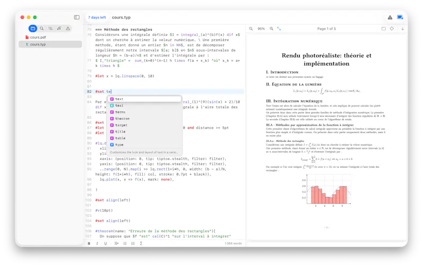Click the 'I. Introduction' heading in preview
423x267 pixels.
point(282,72)
